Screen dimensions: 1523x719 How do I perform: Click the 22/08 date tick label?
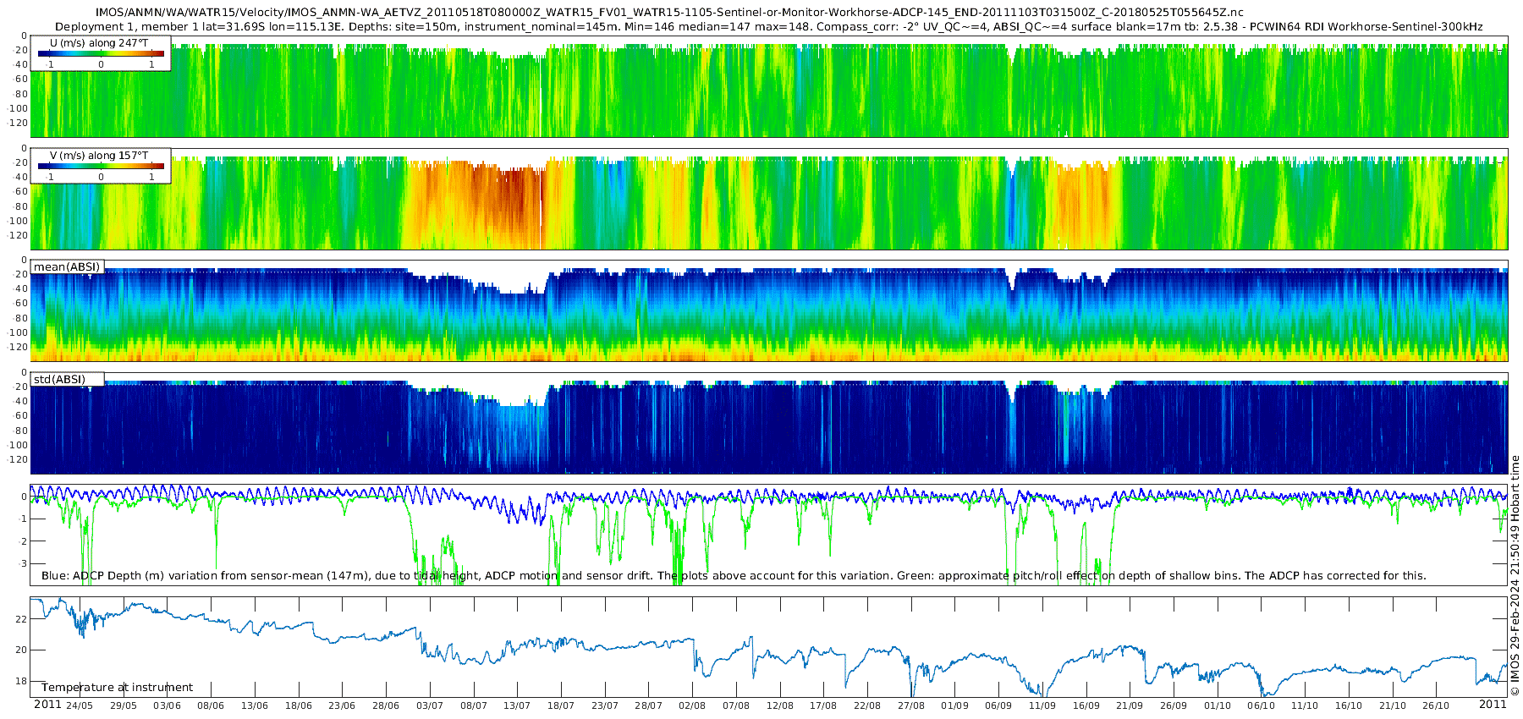click(x=867, y=705)
